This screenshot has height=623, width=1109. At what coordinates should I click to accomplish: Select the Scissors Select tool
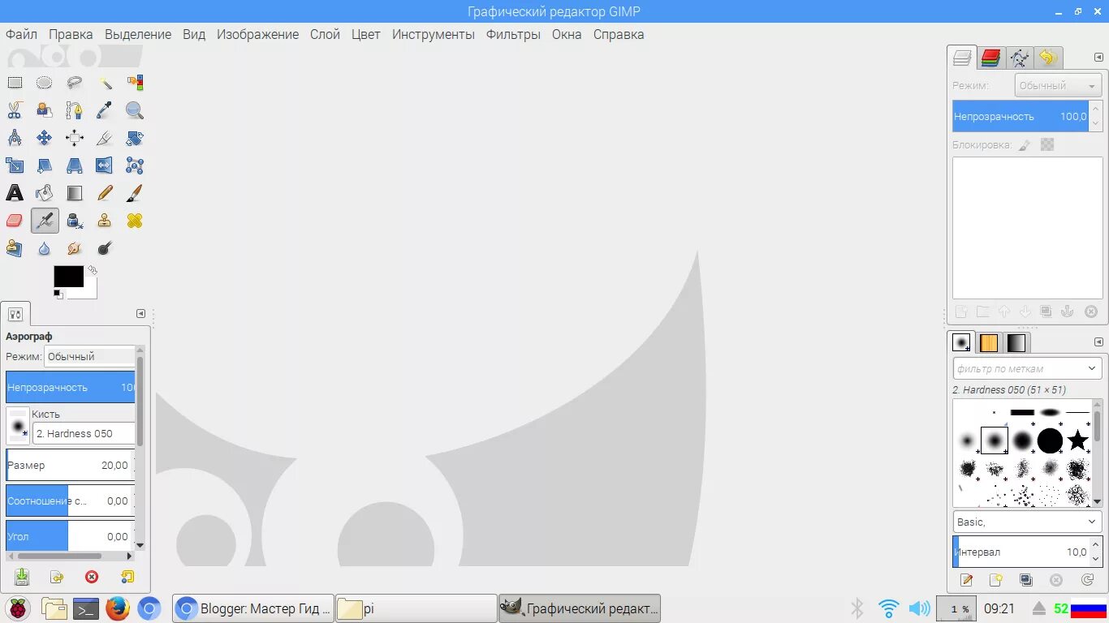(x=15, y=110)
